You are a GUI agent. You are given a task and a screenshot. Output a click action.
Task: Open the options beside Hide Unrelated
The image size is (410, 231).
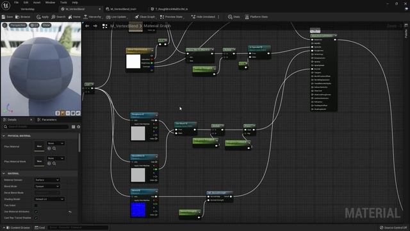point(218,17)
